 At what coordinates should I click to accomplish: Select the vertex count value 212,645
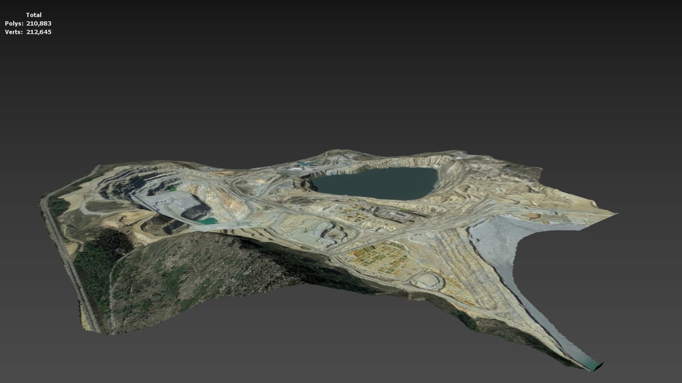(x=39, y=32)
